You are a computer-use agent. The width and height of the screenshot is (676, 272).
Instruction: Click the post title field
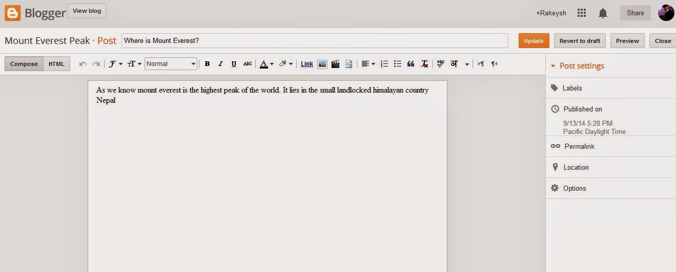315,41
